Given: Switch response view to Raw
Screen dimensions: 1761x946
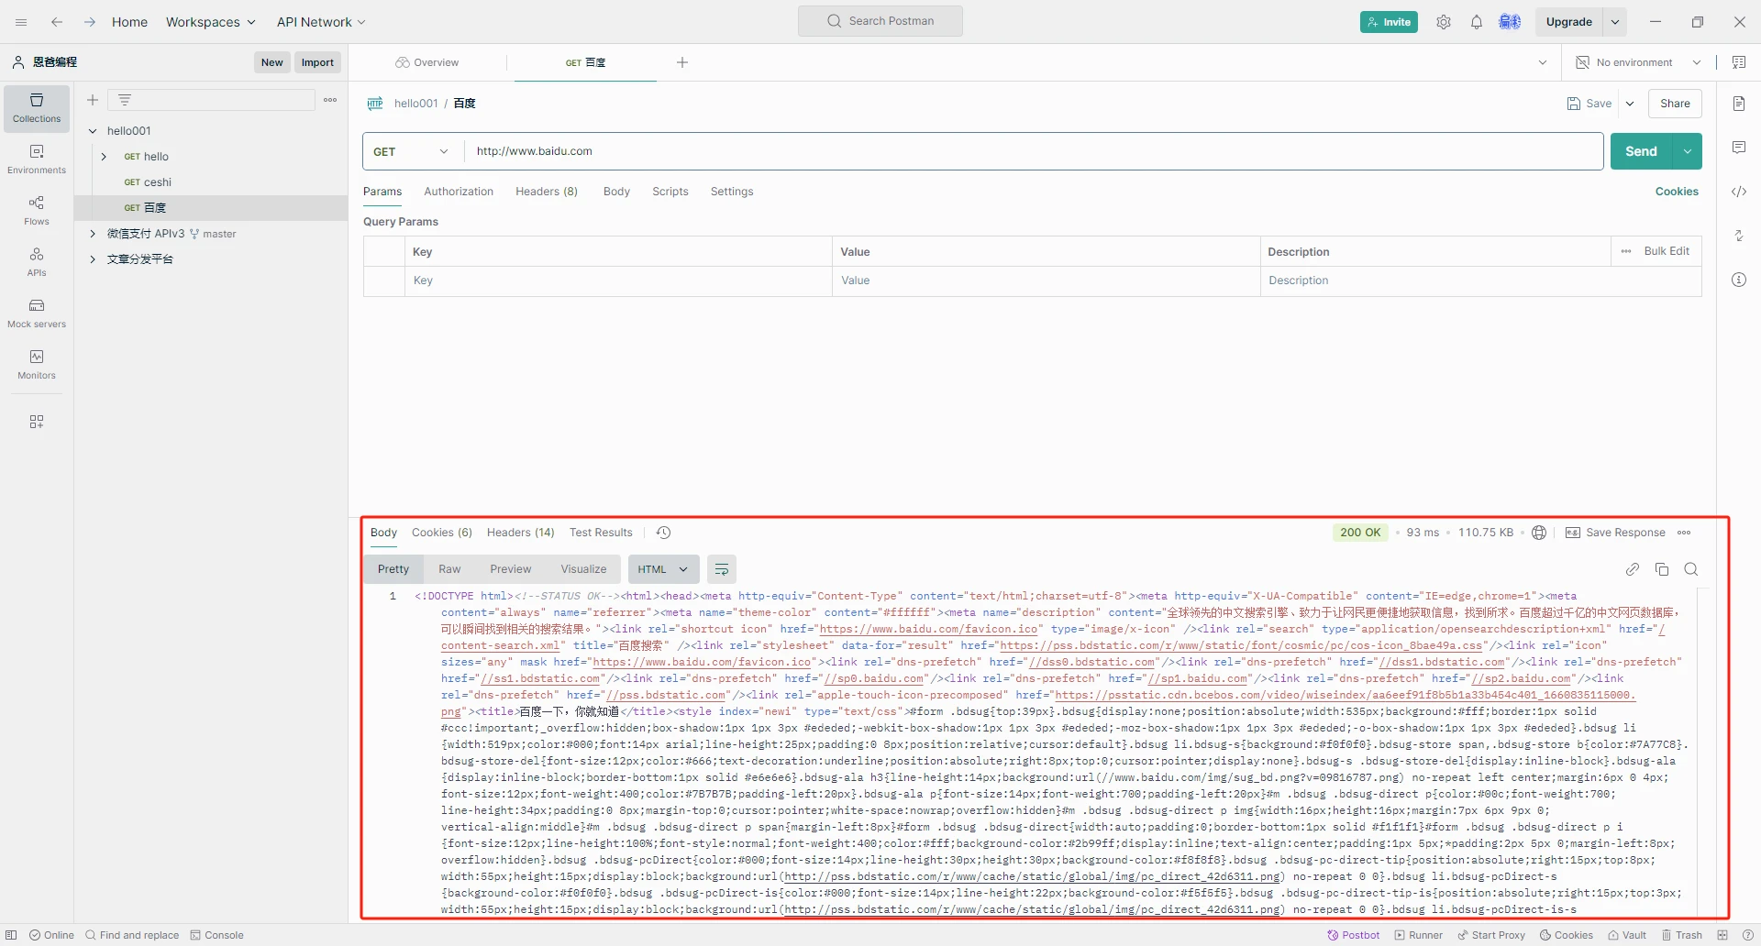Looking at the screenshot, I should coord(449,569).
